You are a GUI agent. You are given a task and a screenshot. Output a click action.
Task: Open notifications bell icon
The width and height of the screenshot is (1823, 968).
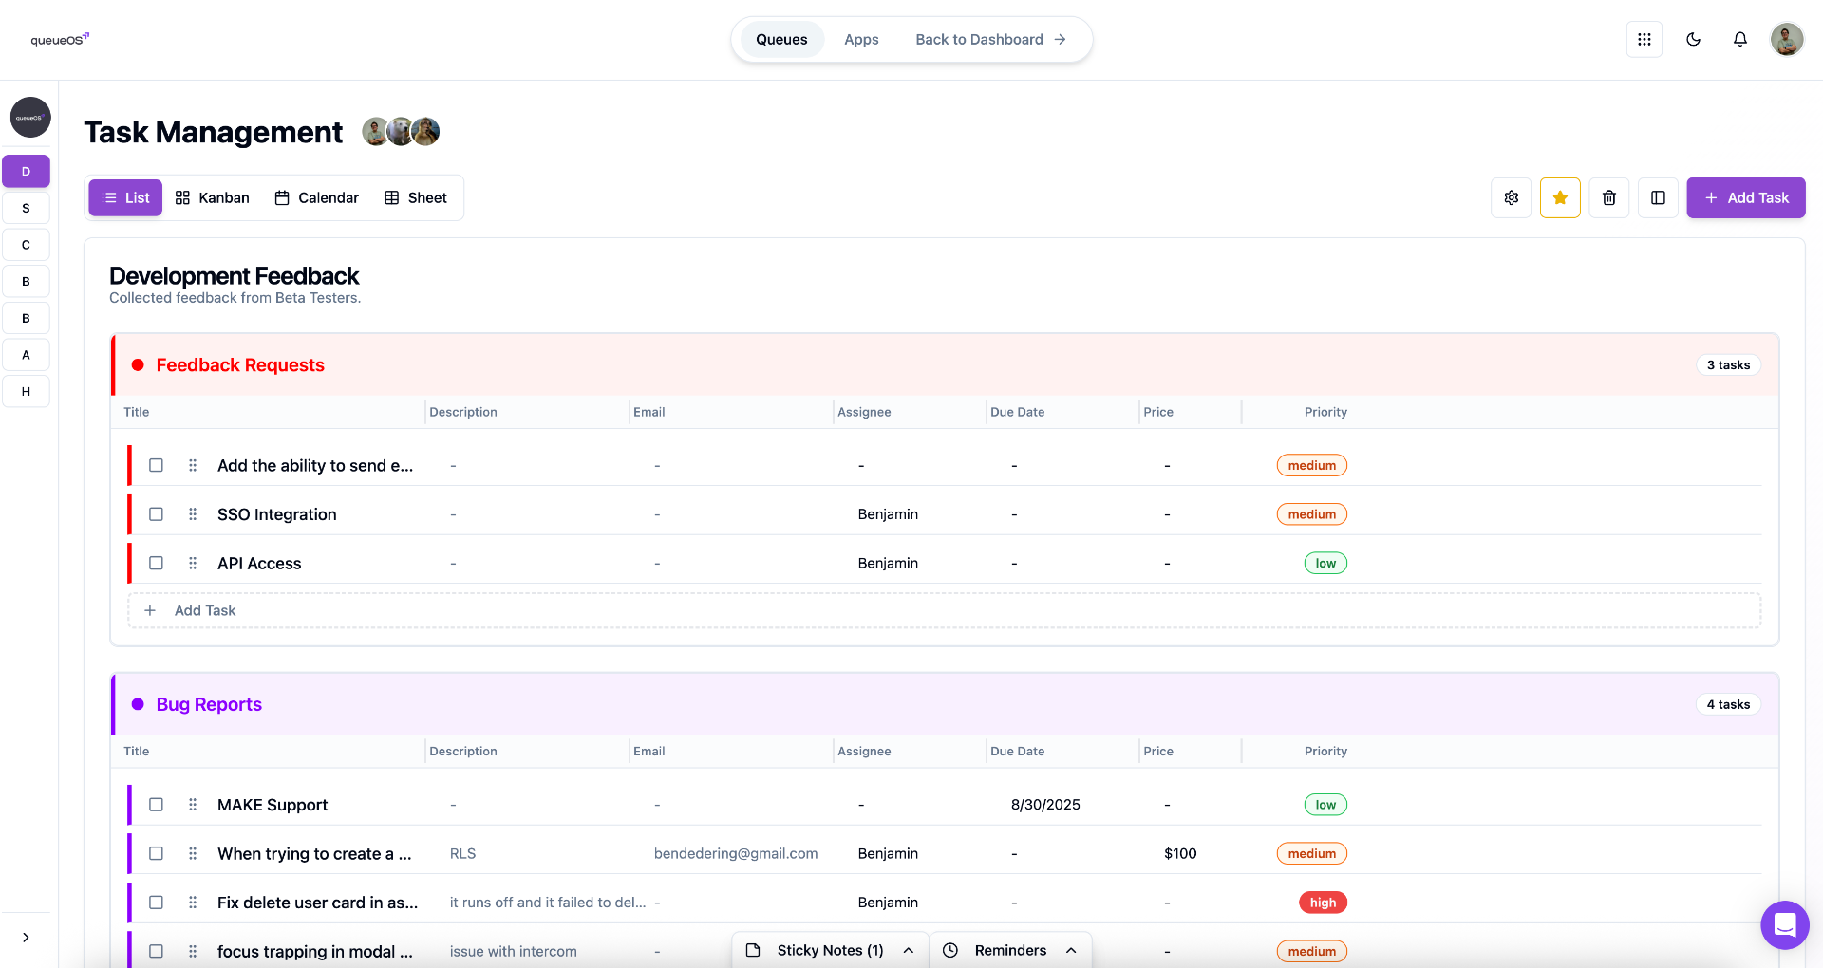1739,40
